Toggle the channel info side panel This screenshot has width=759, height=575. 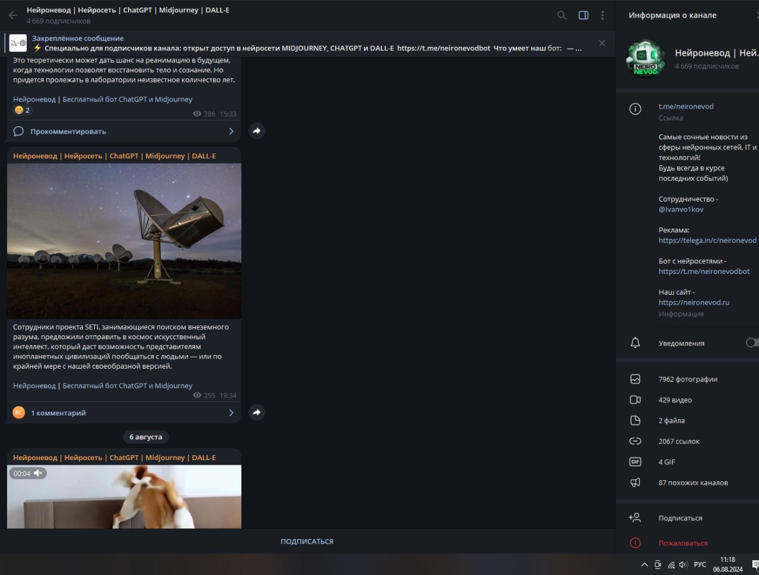point(583,15)
